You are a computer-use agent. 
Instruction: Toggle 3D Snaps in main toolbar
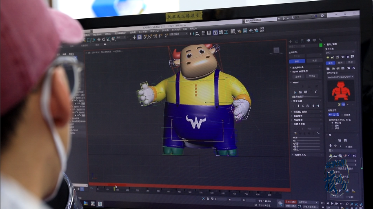[x=145, y=37]
